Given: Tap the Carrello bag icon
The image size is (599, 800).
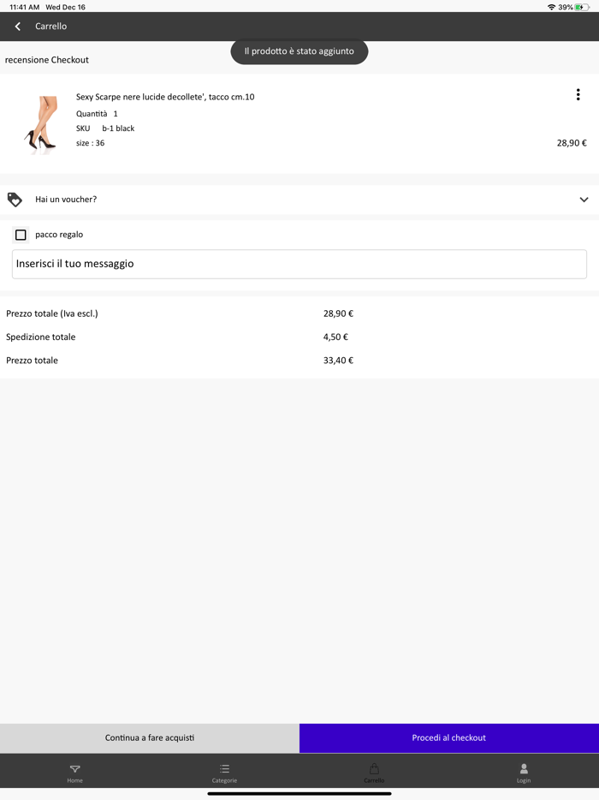Looking at the screenshot, I should (374, 769).
